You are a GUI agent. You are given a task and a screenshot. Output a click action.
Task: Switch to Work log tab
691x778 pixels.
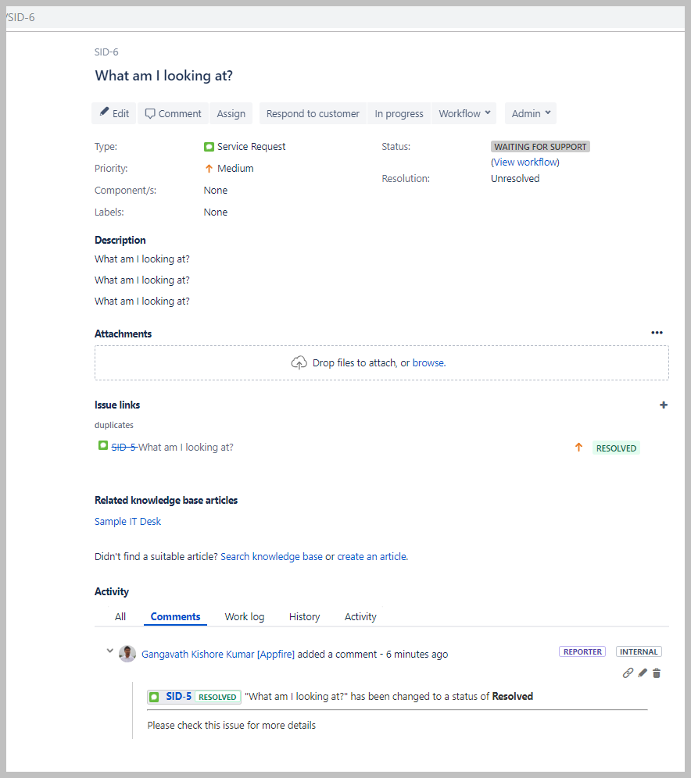244,617
